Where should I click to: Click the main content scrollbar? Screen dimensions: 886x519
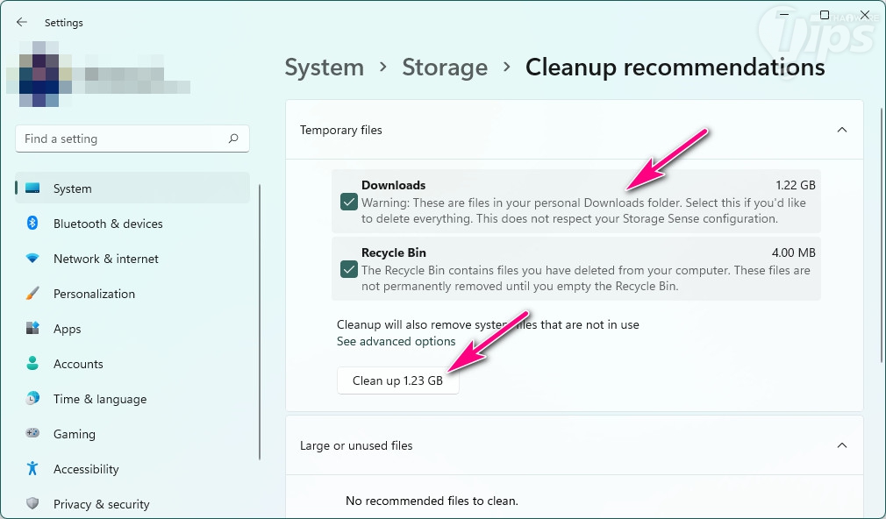[x=882, y=235]
